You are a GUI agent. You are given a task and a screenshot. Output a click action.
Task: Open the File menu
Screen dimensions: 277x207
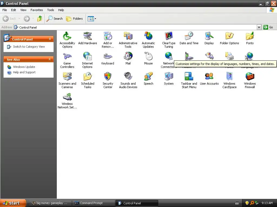5,10
